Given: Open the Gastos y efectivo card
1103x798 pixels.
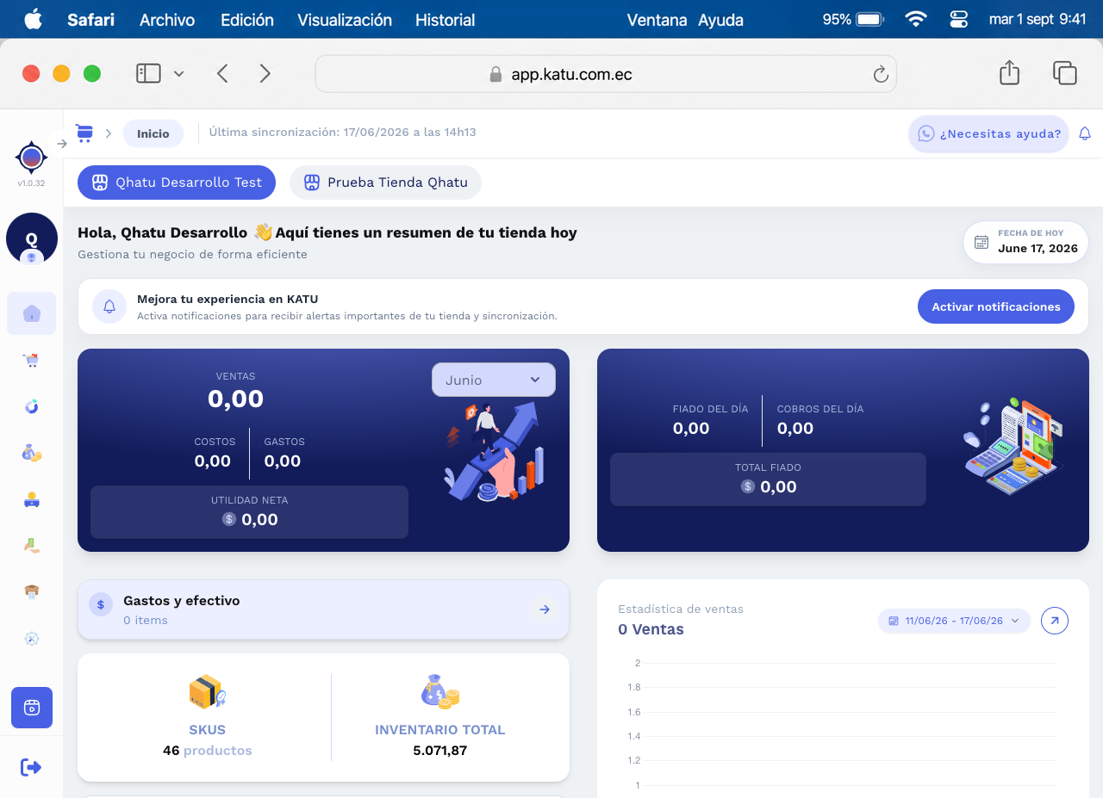Looking at the screenshot, I should [323, 609].
